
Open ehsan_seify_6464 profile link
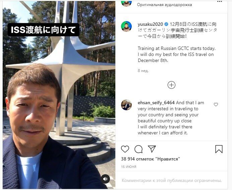coord(156,103)
